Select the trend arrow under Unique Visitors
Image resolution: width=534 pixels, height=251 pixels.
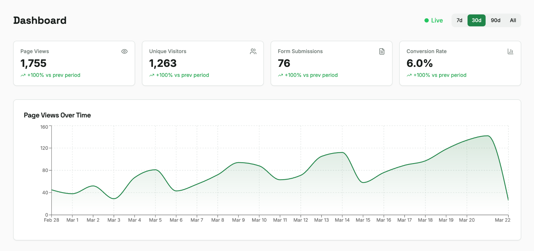[x=152, y=75]
